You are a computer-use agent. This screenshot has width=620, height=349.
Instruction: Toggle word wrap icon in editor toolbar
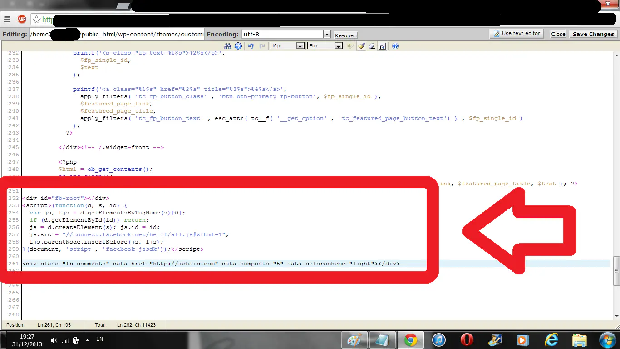(x=382, y=46)
